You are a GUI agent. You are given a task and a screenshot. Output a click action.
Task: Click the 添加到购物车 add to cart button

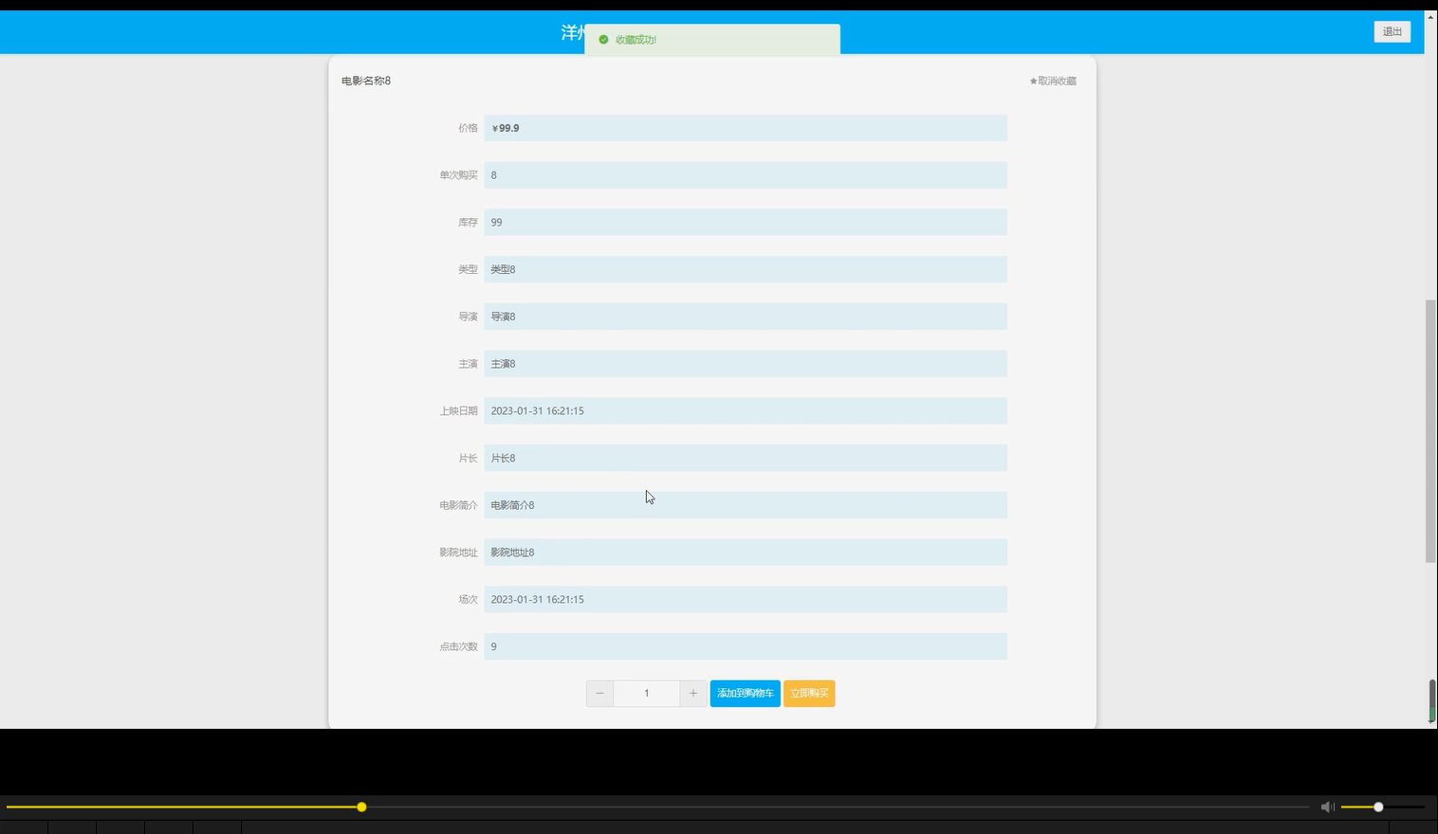point(745,693)
